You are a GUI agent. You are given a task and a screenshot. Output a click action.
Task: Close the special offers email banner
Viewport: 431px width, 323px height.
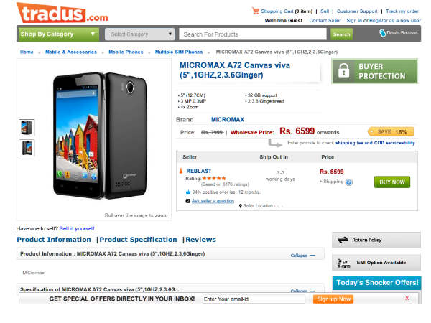tap(407, 298)
